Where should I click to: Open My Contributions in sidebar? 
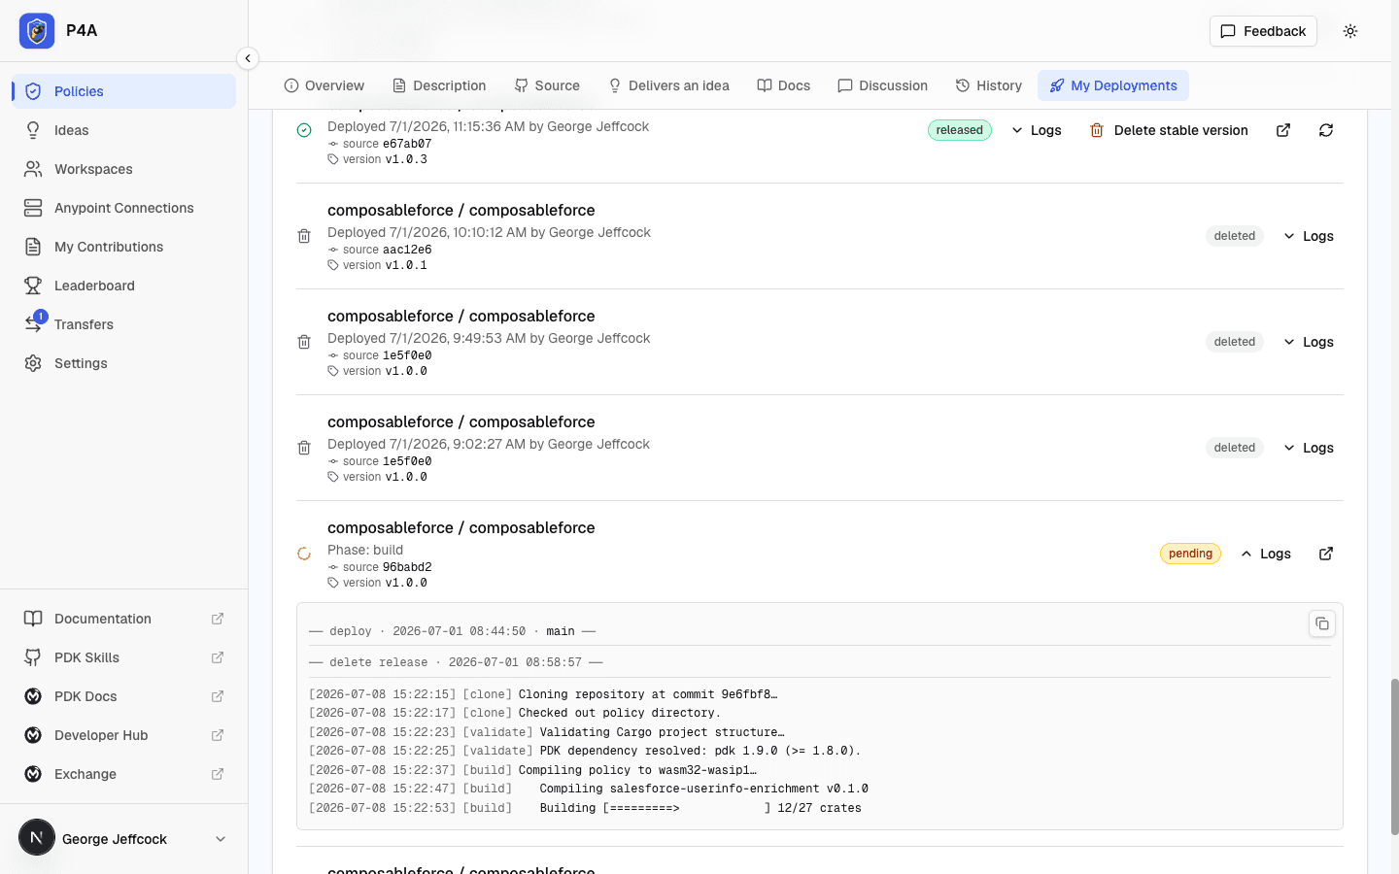(124, 247)
